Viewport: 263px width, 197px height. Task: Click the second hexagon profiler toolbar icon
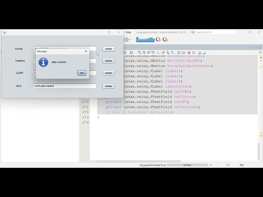point(165,39)
